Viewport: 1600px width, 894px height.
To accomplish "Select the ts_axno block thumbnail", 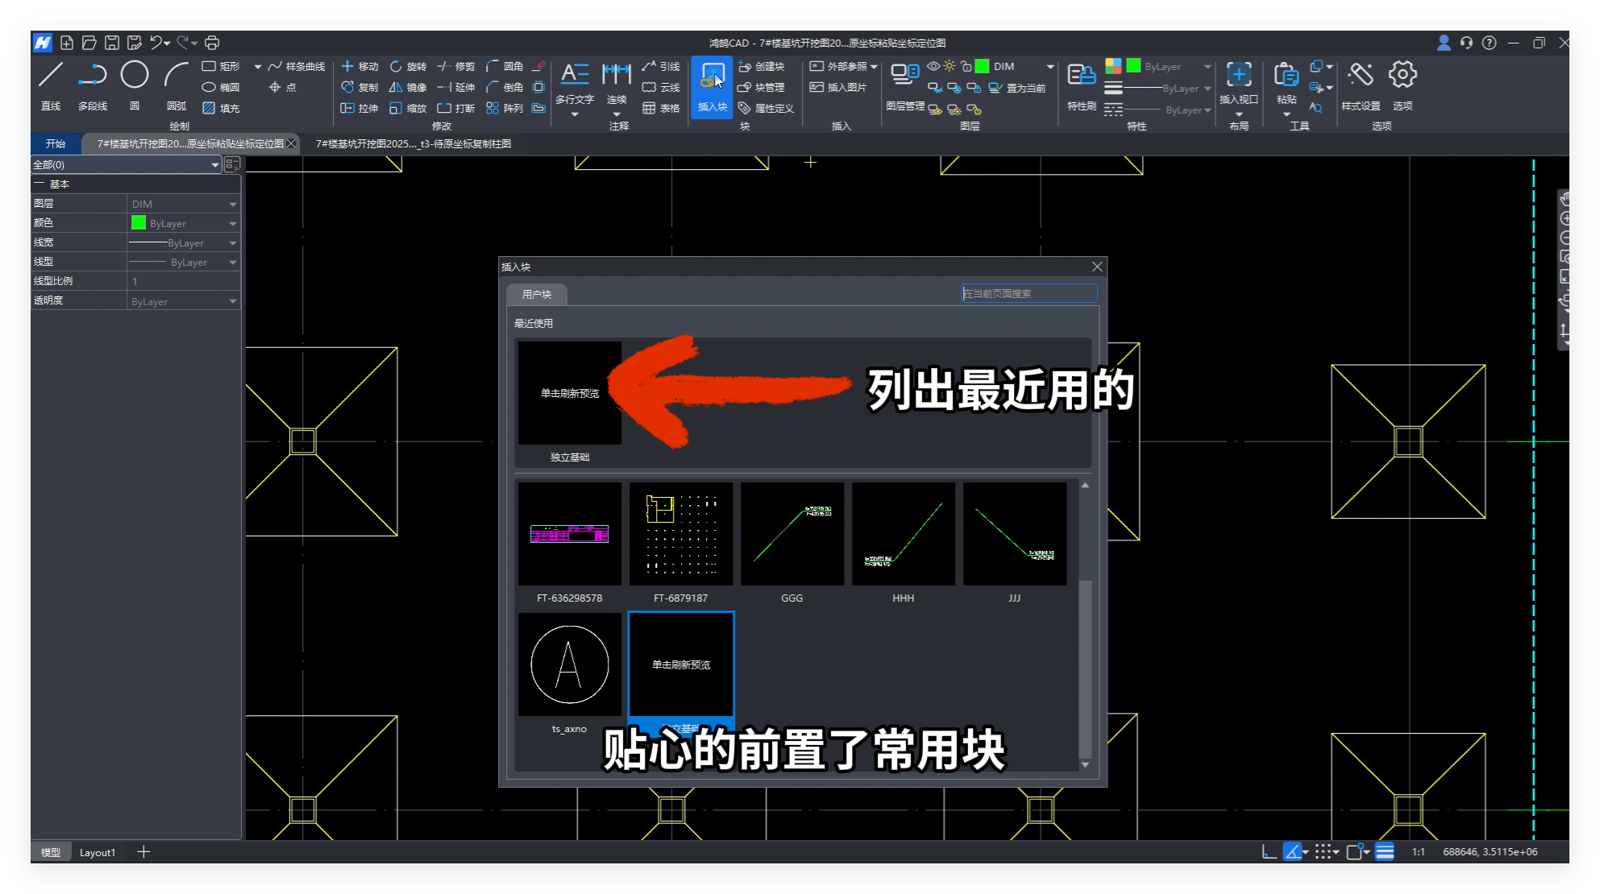I will (569, 664).
